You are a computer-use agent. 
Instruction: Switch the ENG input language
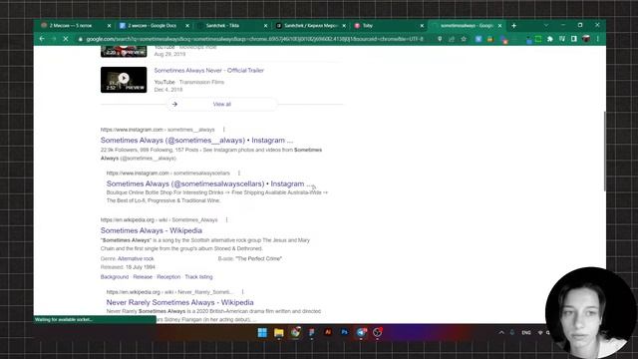click(526, 332)
